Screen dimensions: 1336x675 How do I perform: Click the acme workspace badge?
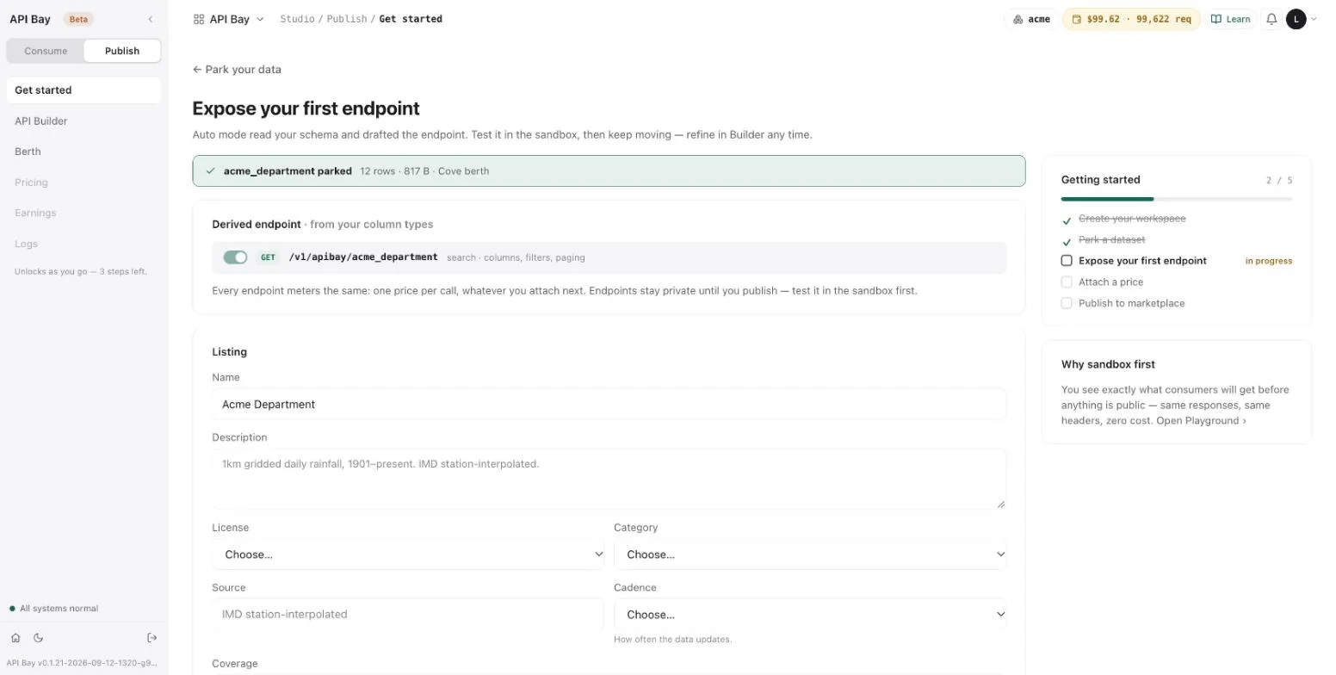(1031, 19)
